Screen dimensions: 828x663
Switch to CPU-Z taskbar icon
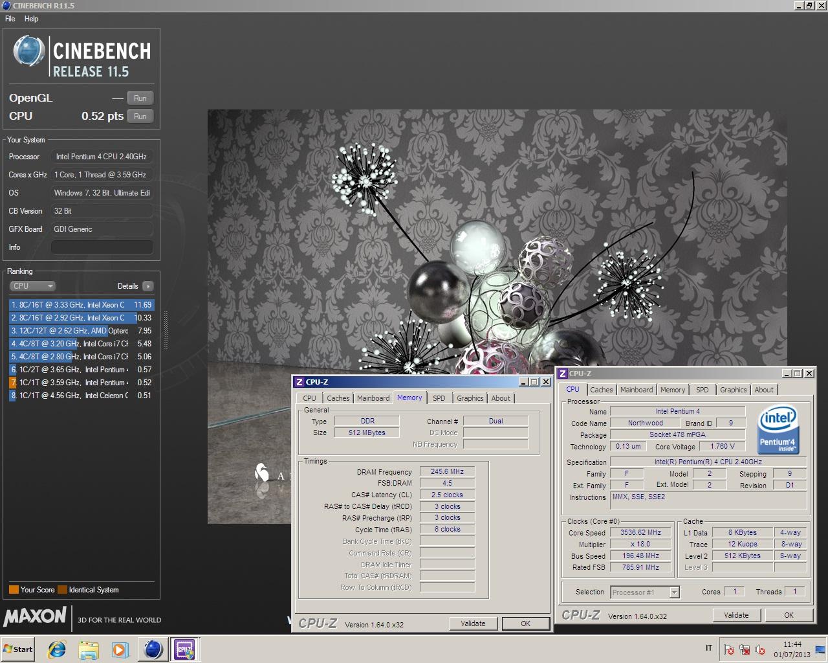(x=185, y=649)
